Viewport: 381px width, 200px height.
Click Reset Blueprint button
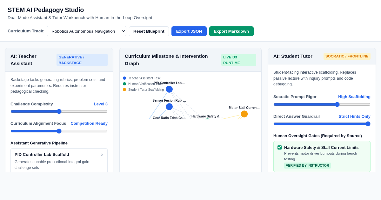pyautogui.click(x=149, y=31)
